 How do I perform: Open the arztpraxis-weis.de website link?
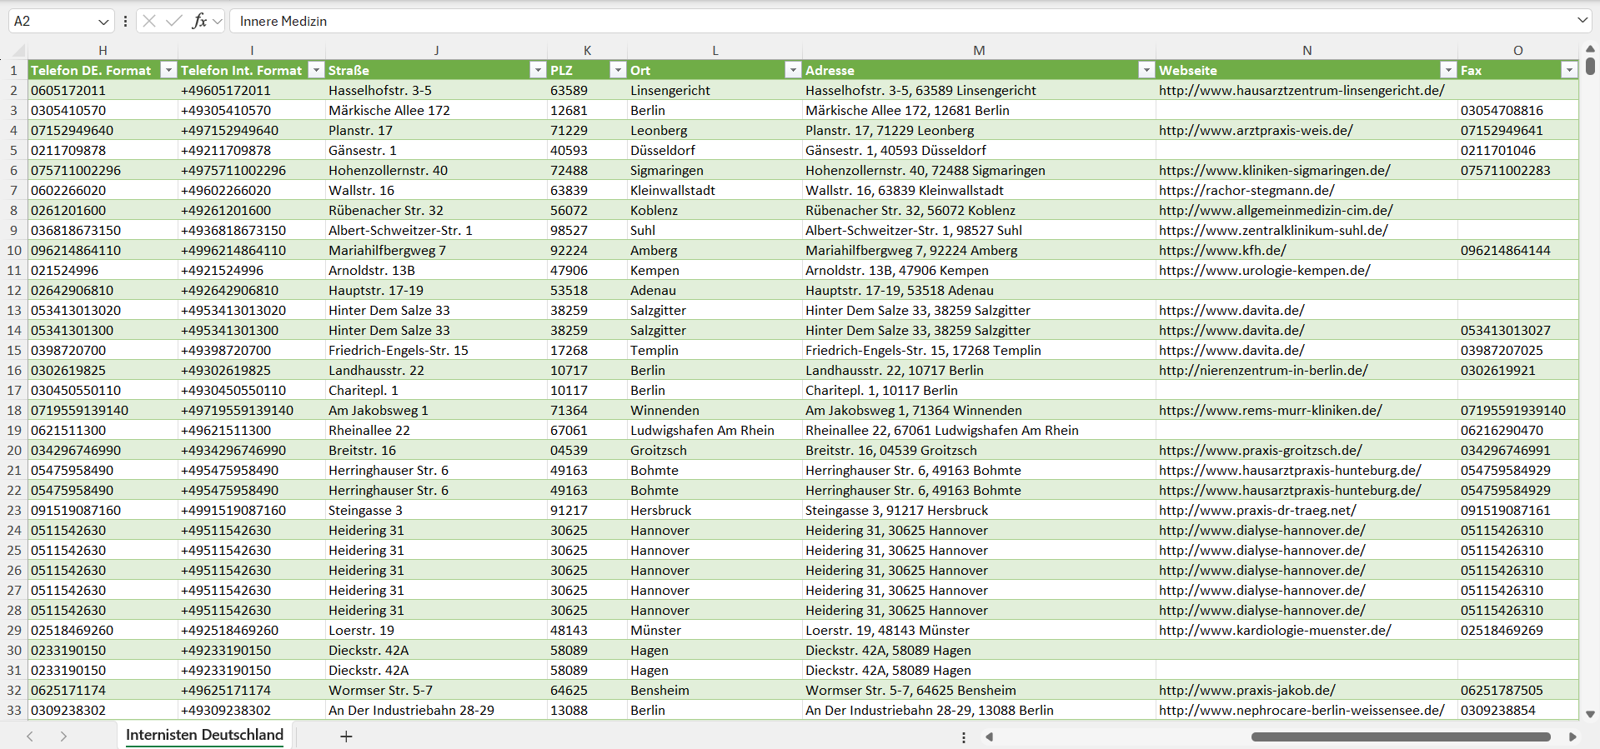[1256, 130]
